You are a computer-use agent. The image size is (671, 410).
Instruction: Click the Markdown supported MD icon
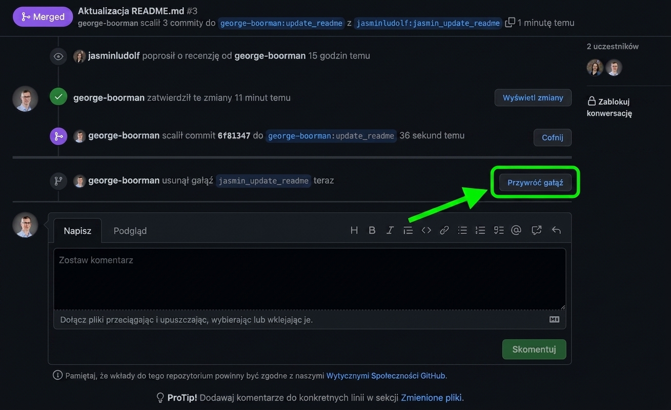click(554, 319)
